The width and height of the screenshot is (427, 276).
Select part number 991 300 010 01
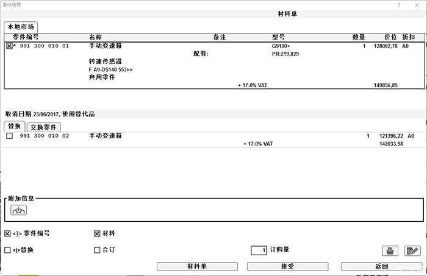[x=44, y=46]
